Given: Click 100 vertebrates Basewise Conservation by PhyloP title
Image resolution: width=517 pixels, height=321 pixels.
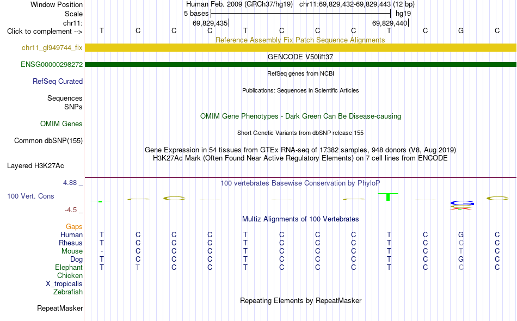Looking at the screenshot, I should (300, 183).
